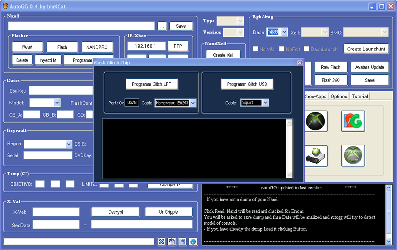Open the black Xbox 360 sphere app
397x250 pixels.
(315, 121)
